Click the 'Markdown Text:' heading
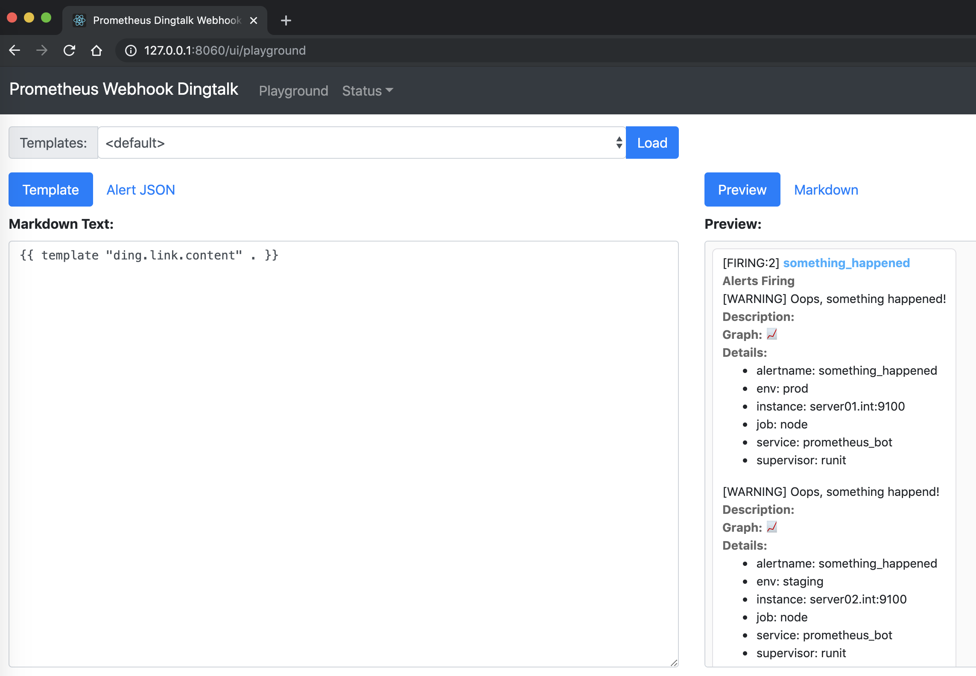The width and height of the screenshot is (976, 676). click(x=61, y=224)
